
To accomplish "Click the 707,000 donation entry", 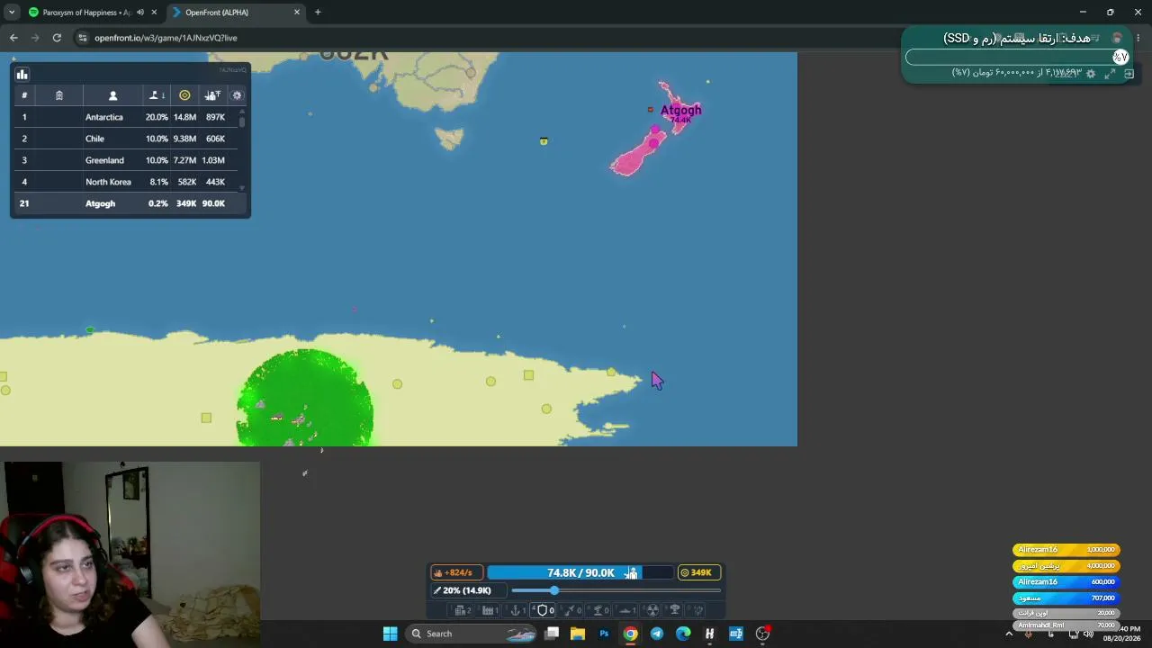I will (1066, 598).
